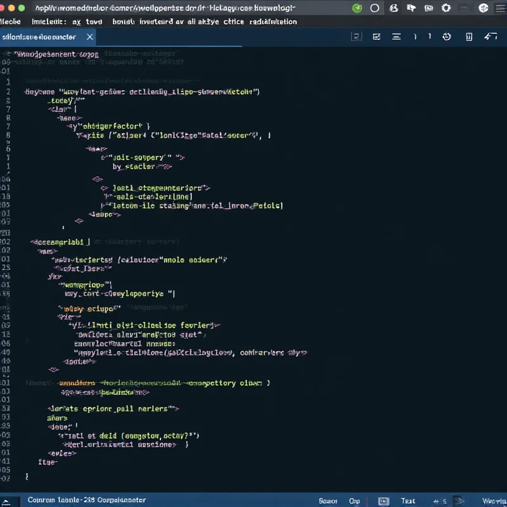Click the gear icon in the tab toolbar
This screenshot has height=507, width=507.
coord(447,37)
